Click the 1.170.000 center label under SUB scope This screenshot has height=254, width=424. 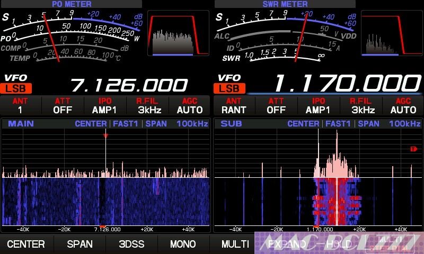(x=320, y=230)
